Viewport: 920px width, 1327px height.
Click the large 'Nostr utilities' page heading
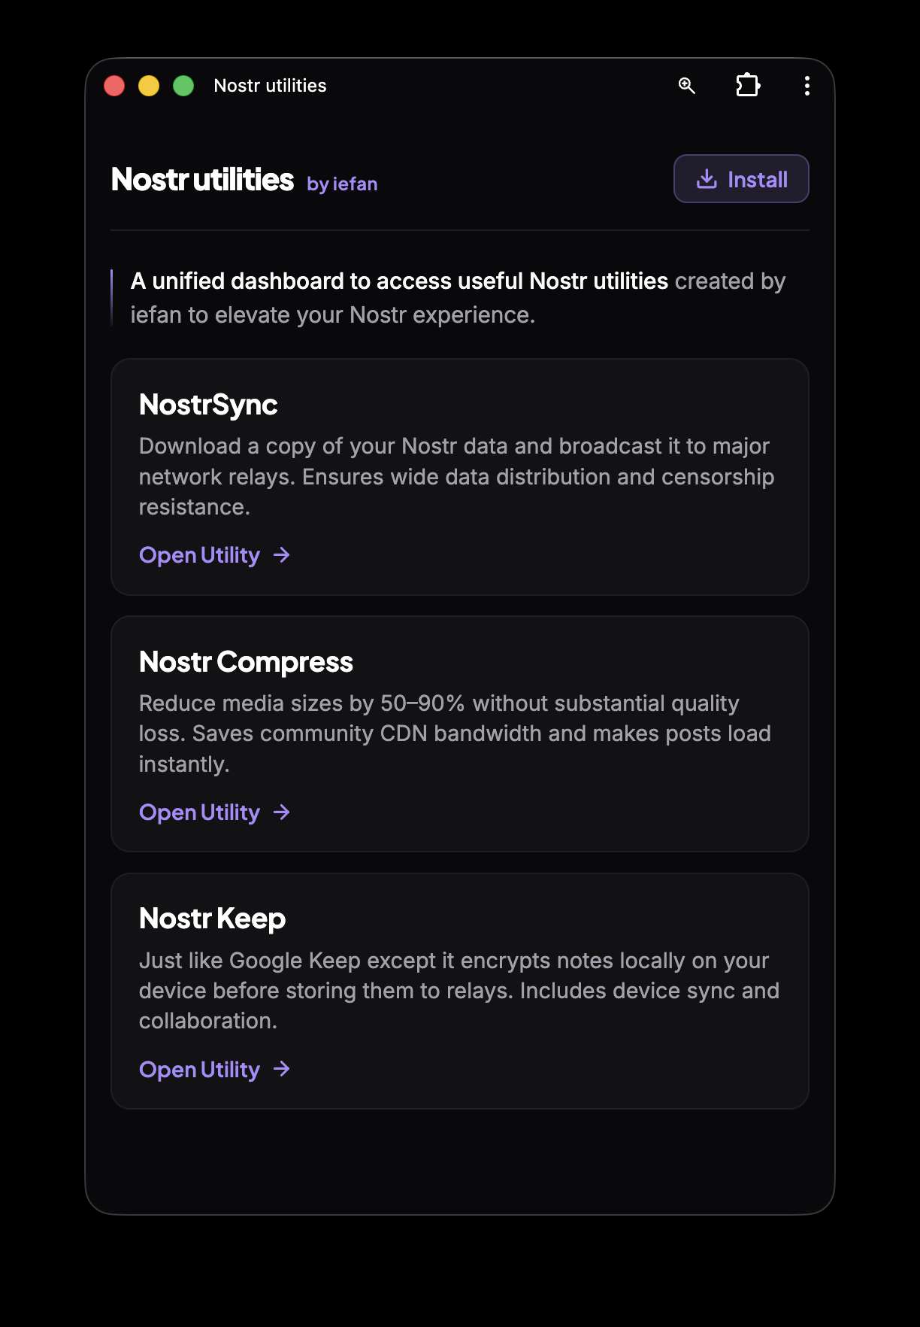tap(202, 180)
